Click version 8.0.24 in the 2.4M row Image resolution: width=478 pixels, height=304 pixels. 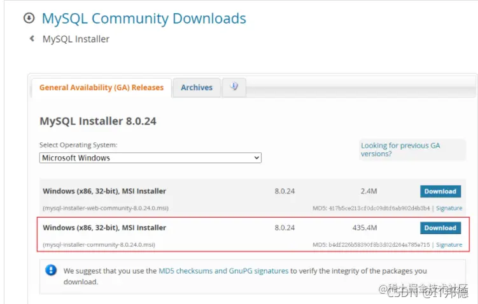click(285, 191)
